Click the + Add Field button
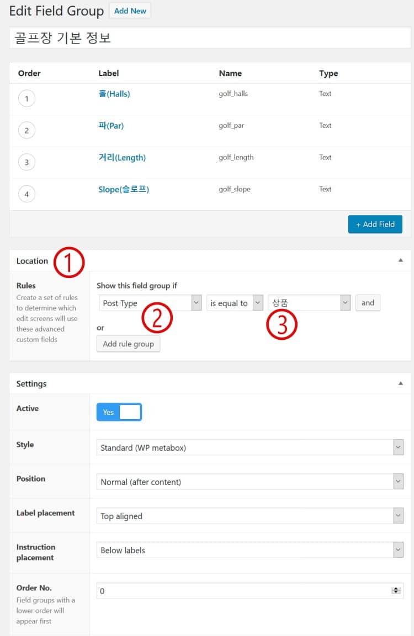 pos(375,224)
